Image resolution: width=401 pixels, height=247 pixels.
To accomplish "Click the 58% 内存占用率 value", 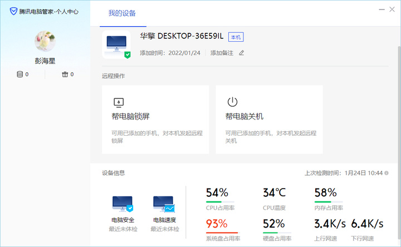I will (x=326, y=192).
